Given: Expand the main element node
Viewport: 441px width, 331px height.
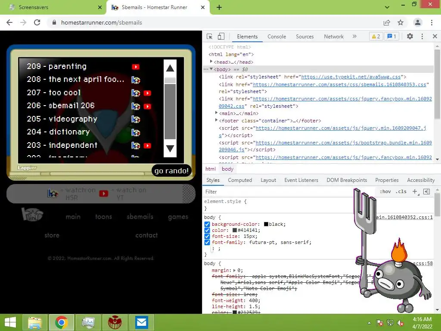Looking at the screenshot, I should click(x=216, y=113).
